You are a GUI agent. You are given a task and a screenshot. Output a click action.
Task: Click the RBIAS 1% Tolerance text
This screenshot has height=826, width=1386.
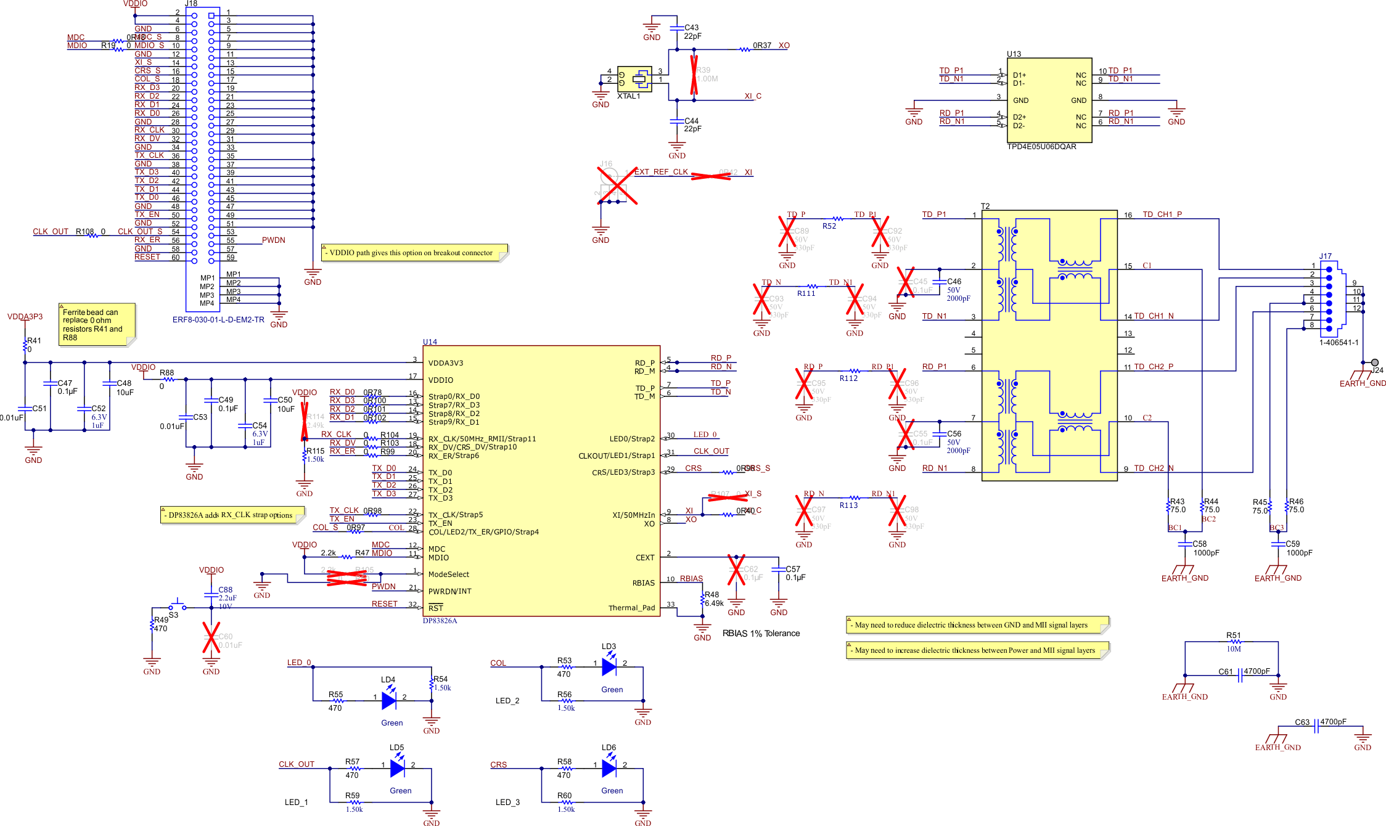(761, 634)
